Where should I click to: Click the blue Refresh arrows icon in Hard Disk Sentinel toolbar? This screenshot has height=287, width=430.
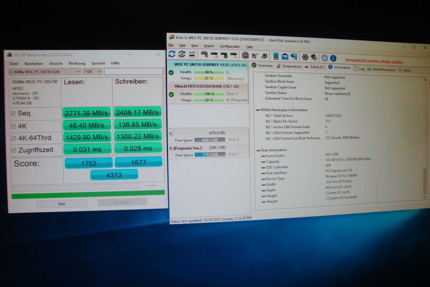172,54
